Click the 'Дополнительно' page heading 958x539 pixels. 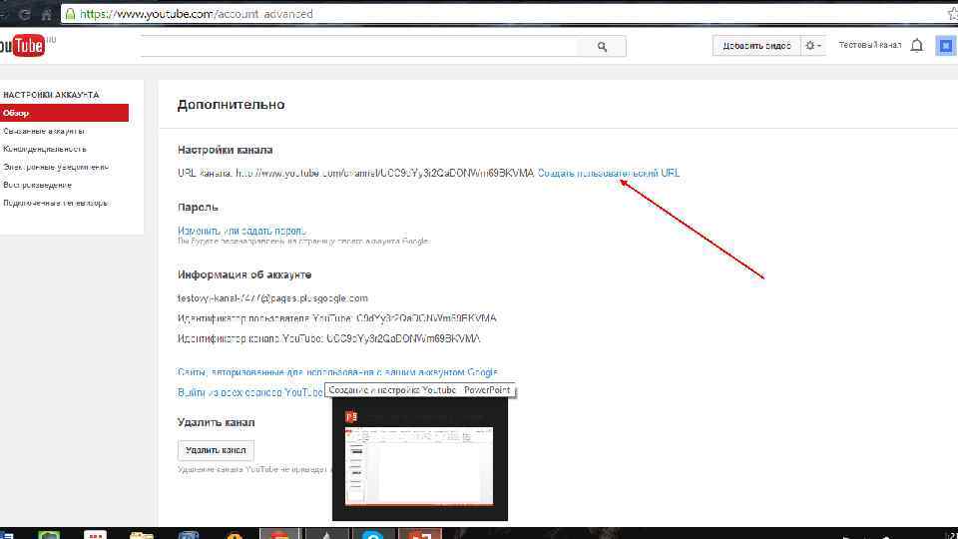(231, 105)
